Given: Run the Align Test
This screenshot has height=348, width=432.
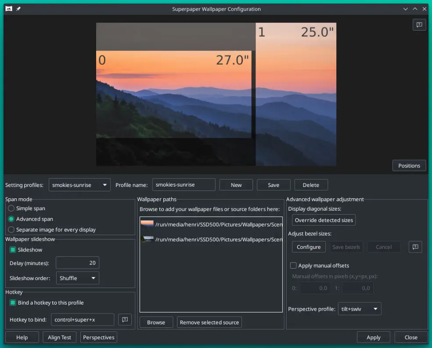Looking at the screenshot, I should (x=59, y=337).
